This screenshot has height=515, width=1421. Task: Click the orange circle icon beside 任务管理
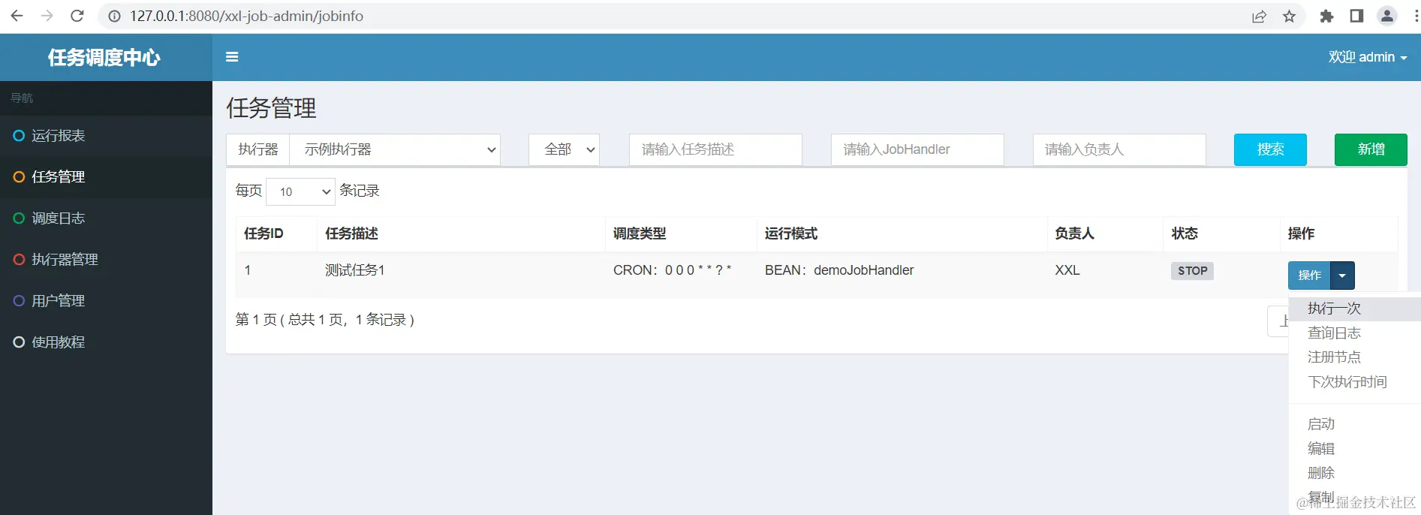tap(20, 177)
